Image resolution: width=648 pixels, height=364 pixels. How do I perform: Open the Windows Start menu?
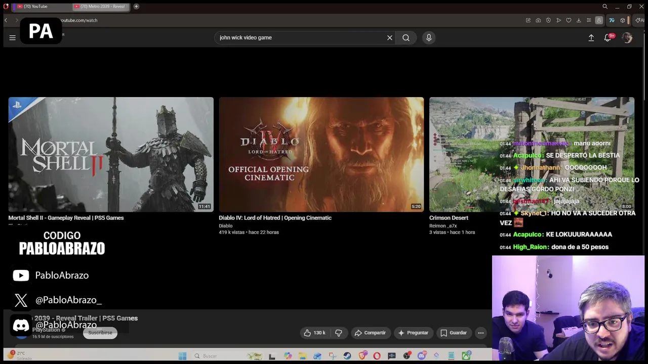point(182,356)
